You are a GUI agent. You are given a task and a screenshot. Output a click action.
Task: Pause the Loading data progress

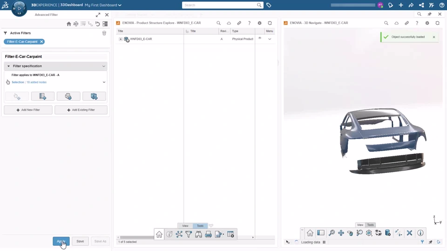324,242
